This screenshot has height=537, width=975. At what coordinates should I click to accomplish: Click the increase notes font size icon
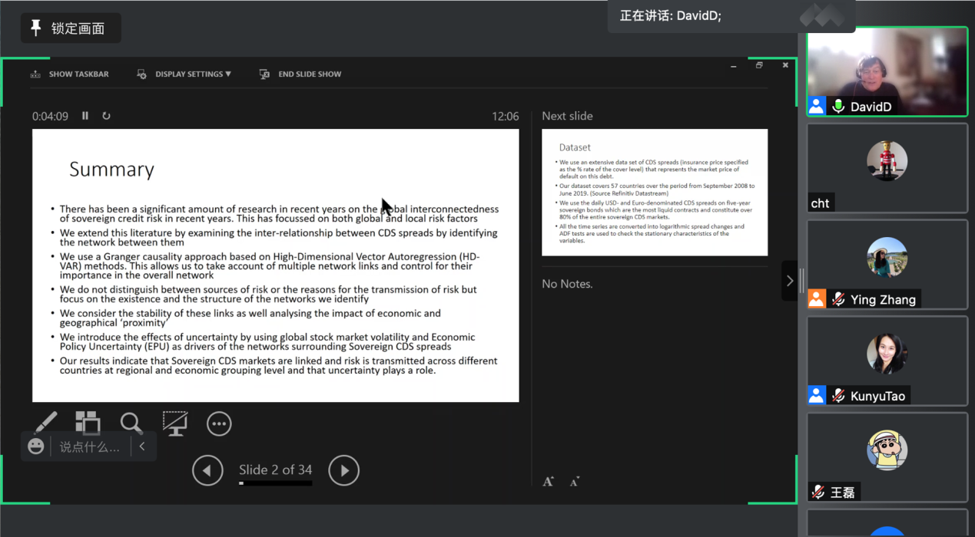[548, 482]
